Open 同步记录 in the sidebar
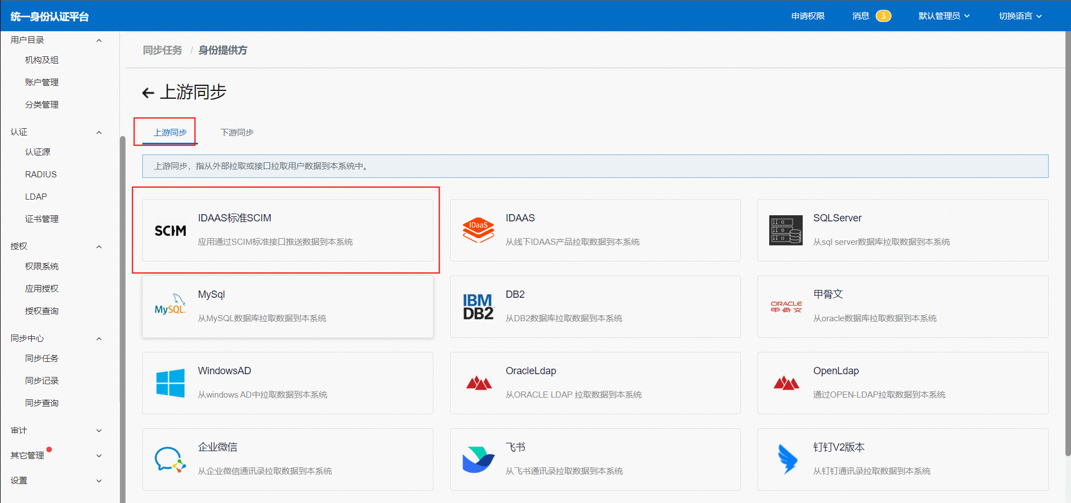Viewport: 1071px width, 503px height. [x=42, y=381]
